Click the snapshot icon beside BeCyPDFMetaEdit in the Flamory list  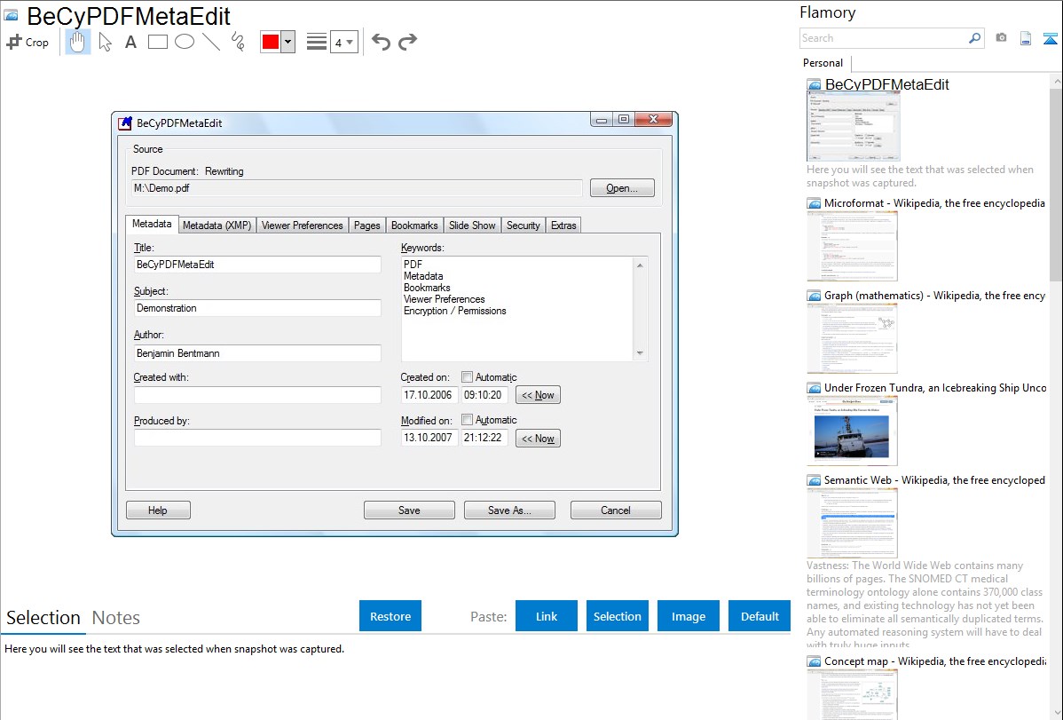(814, 85)
